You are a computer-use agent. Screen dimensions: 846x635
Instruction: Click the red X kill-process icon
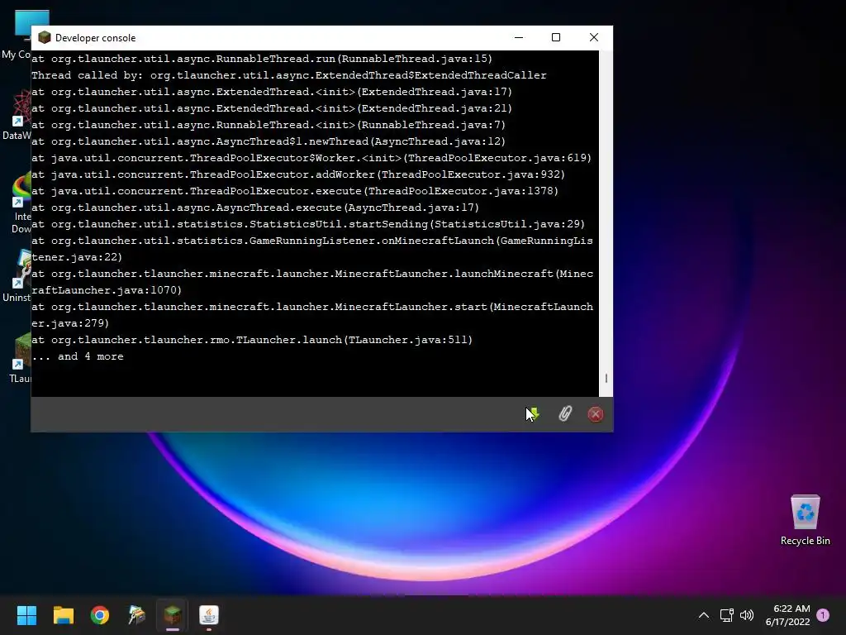596,414
